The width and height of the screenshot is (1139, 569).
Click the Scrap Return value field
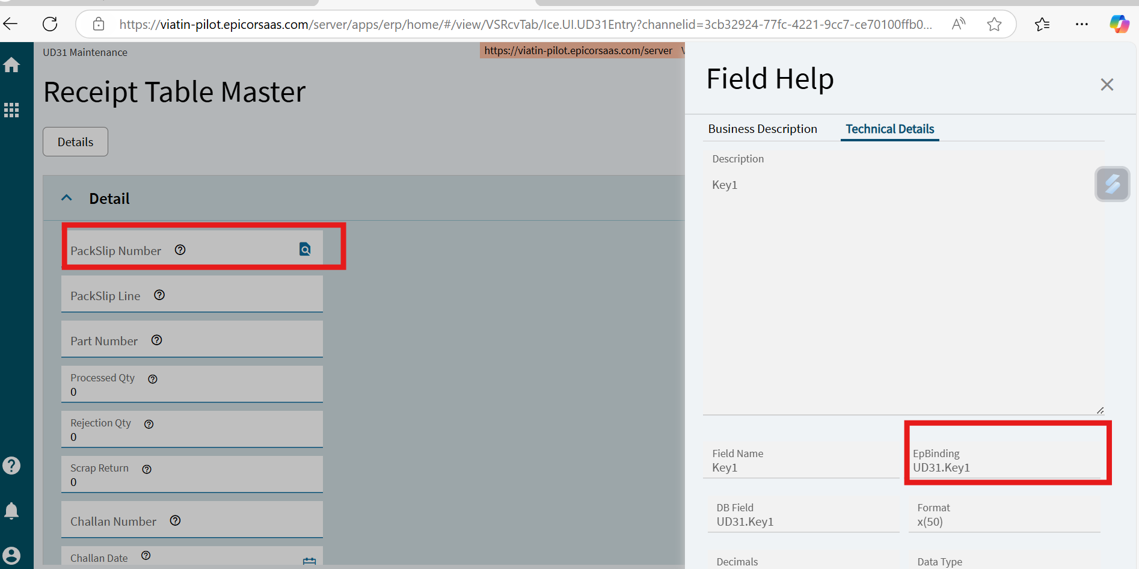point(192,475)
